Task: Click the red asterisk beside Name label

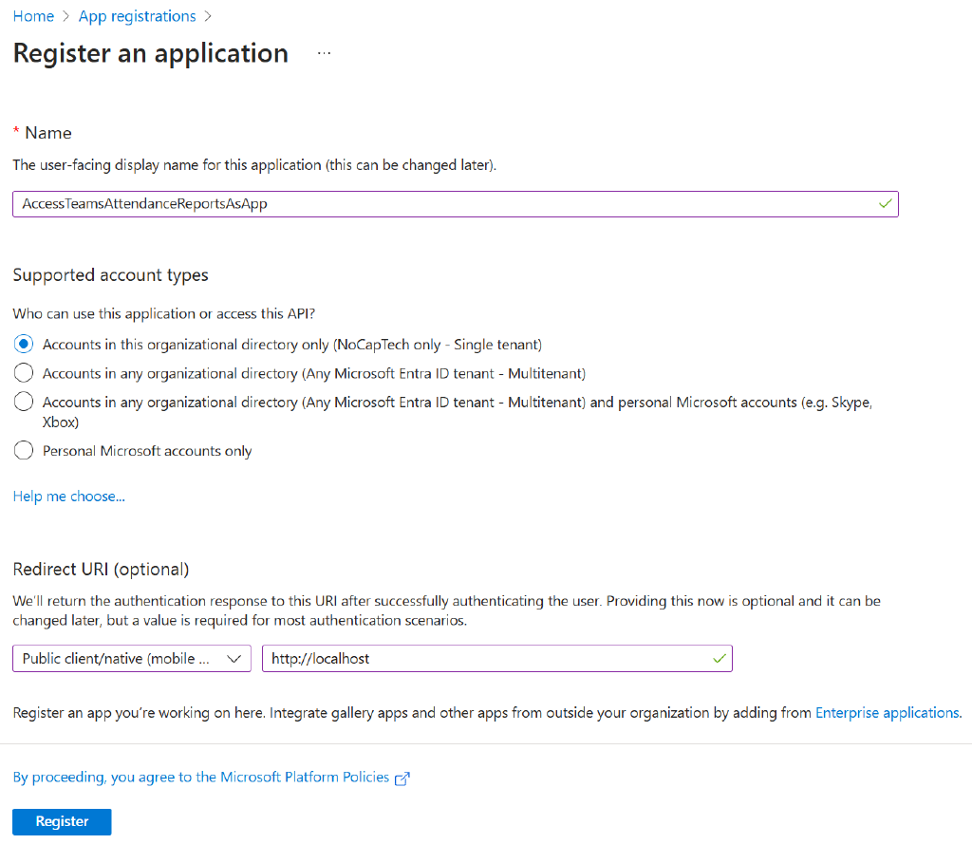Action: pos(17,132)
